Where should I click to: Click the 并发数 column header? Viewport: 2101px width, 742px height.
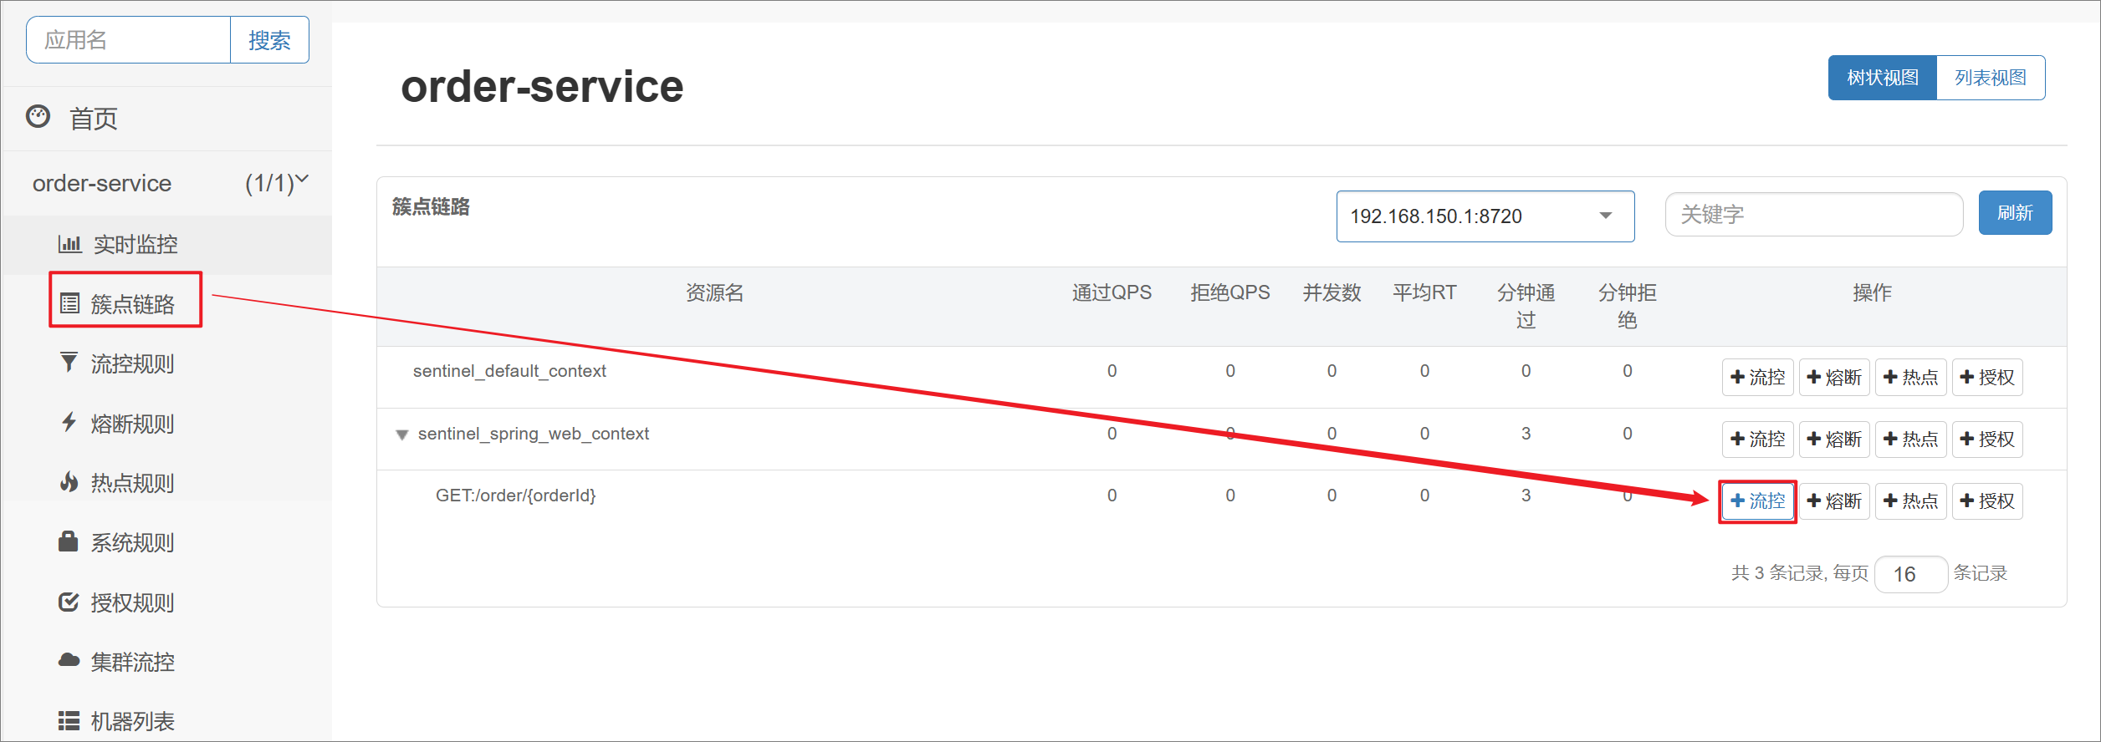point(1332,292)
